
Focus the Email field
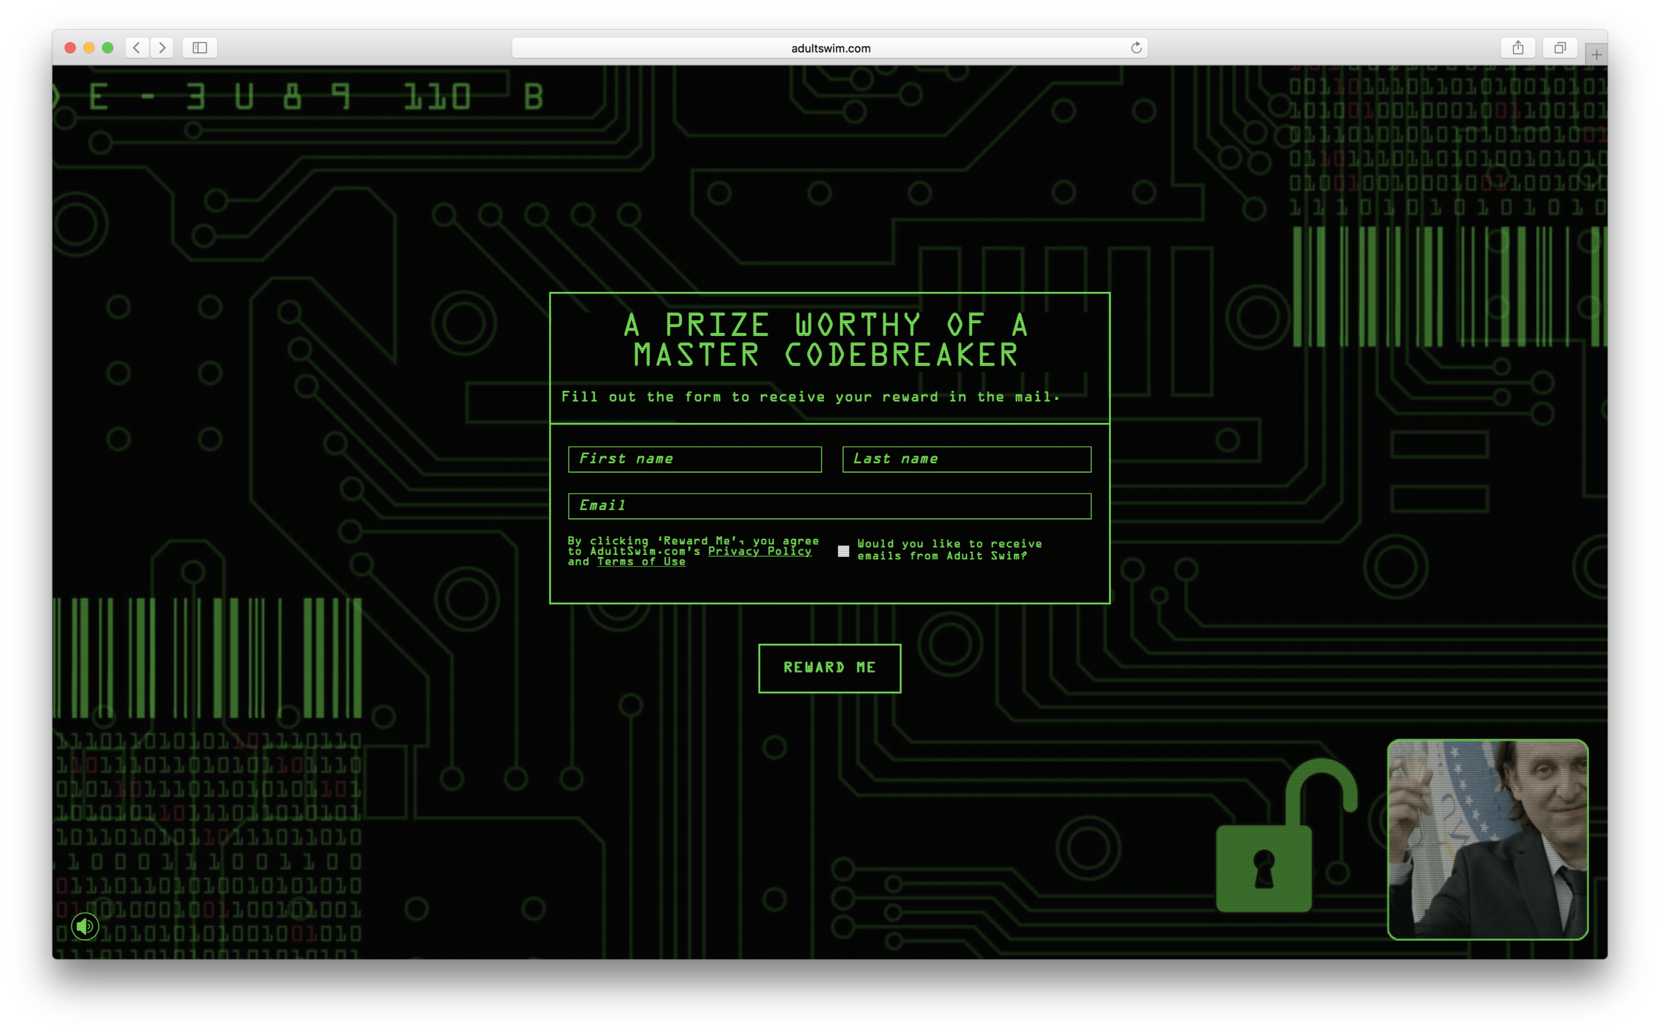[829, 506]
